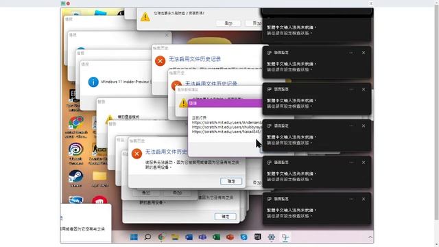The width and height of the screenshot is (439, 247).
Task: Click the scratch.mit.edu/users/Naka4545 URL line
Action: [x=227, y=131]
